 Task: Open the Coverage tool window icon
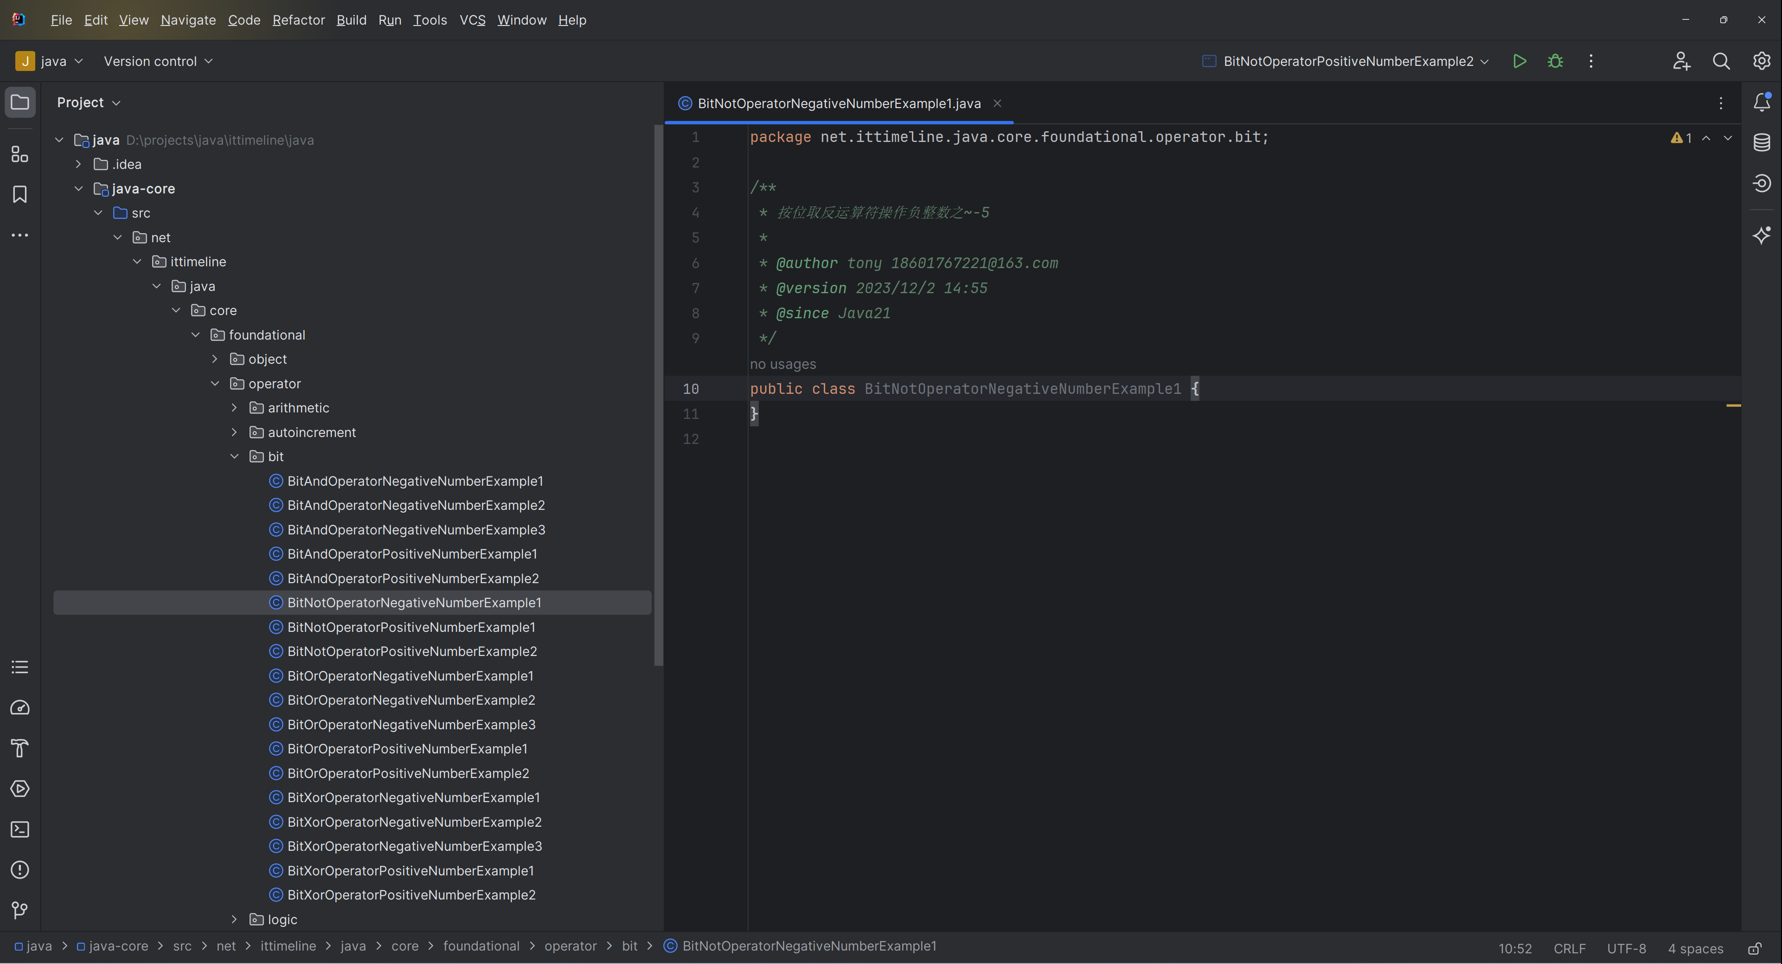coord(1761,183)
